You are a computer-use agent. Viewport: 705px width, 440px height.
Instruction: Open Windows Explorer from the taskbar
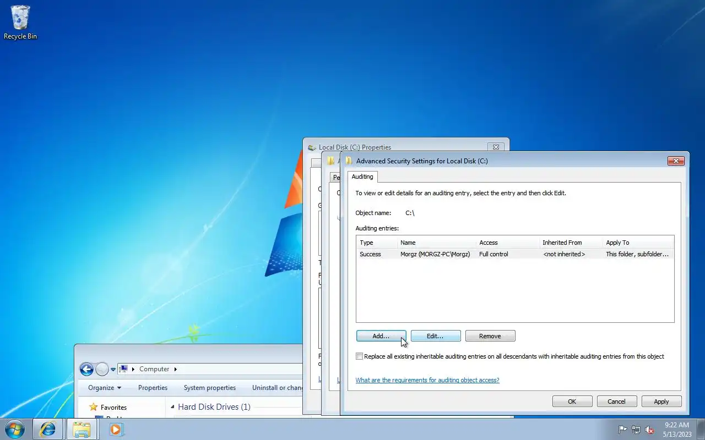(x=82, y=429)
